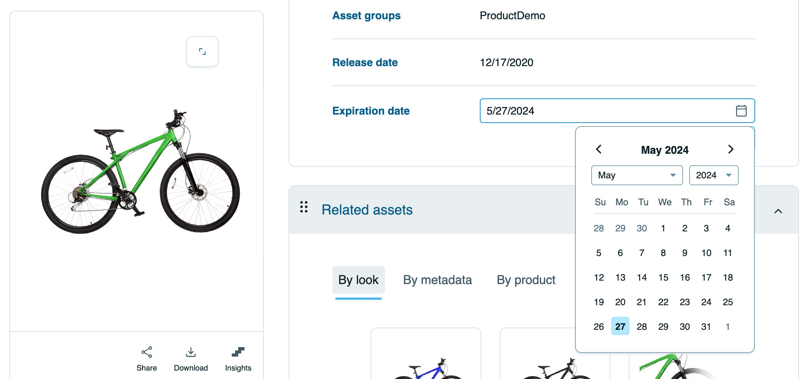Screen dimensions: 809x379
Task: Switch to the By product tab
Action: (526, 280)
